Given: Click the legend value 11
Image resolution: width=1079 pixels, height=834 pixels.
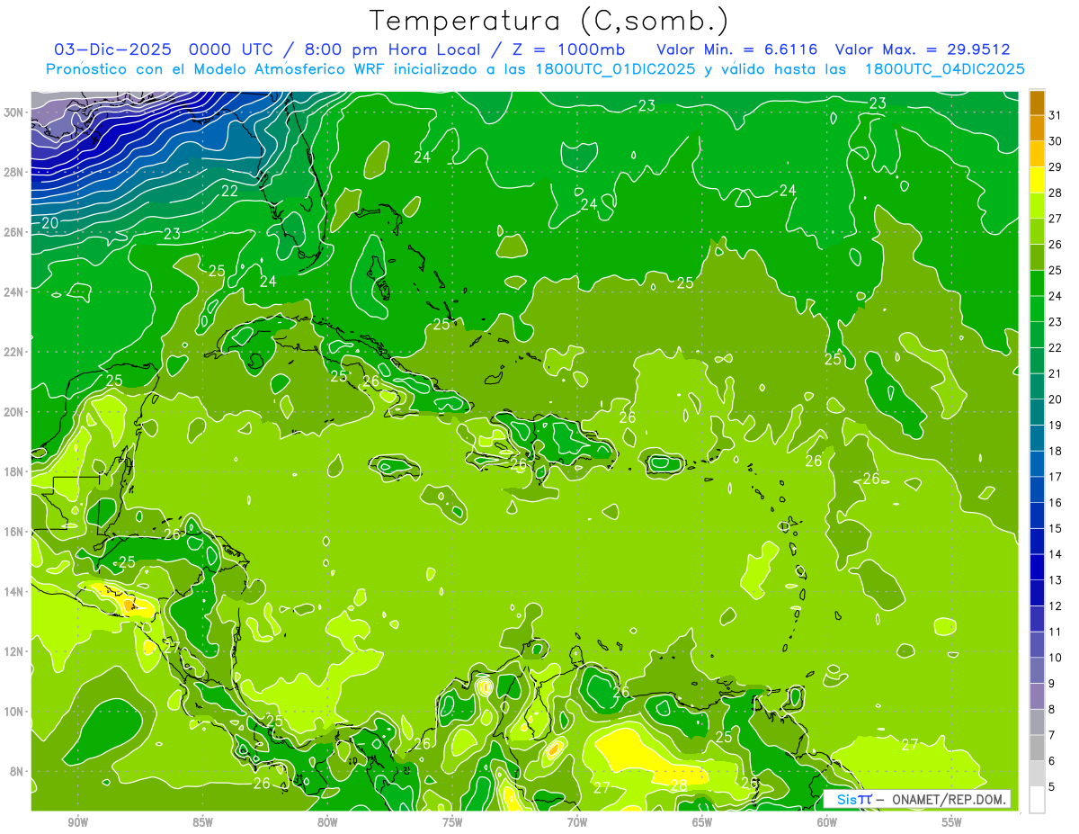Looking at the screenshot, I should point(1056,632).
